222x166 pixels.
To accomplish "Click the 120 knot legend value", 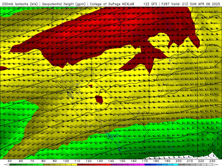I will pos(89,161).
